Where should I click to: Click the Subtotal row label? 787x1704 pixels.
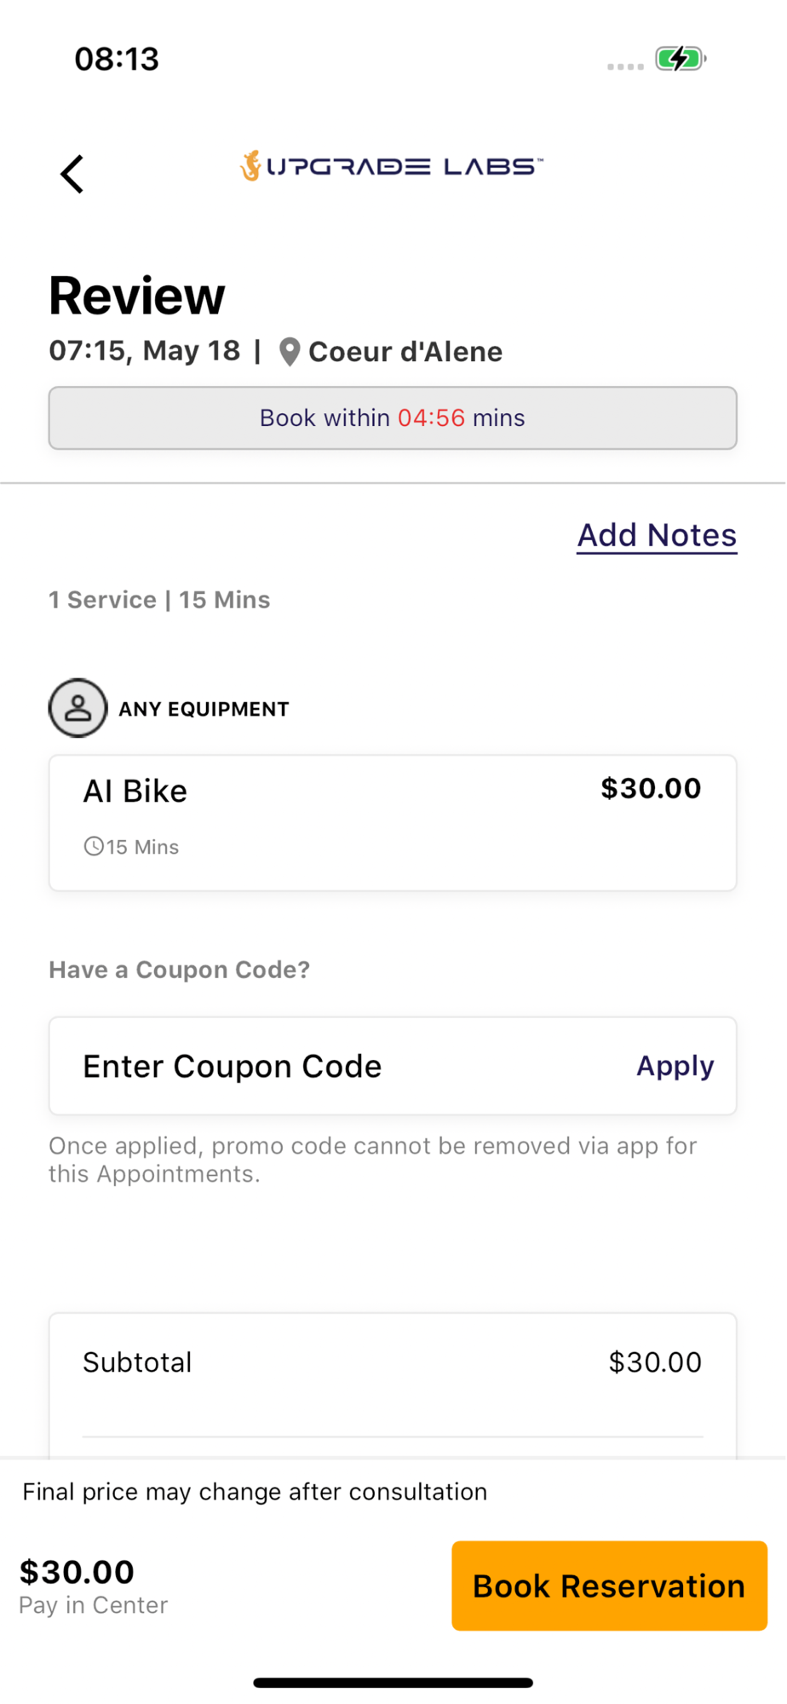pyautogui.click(x=137, y=1361)
